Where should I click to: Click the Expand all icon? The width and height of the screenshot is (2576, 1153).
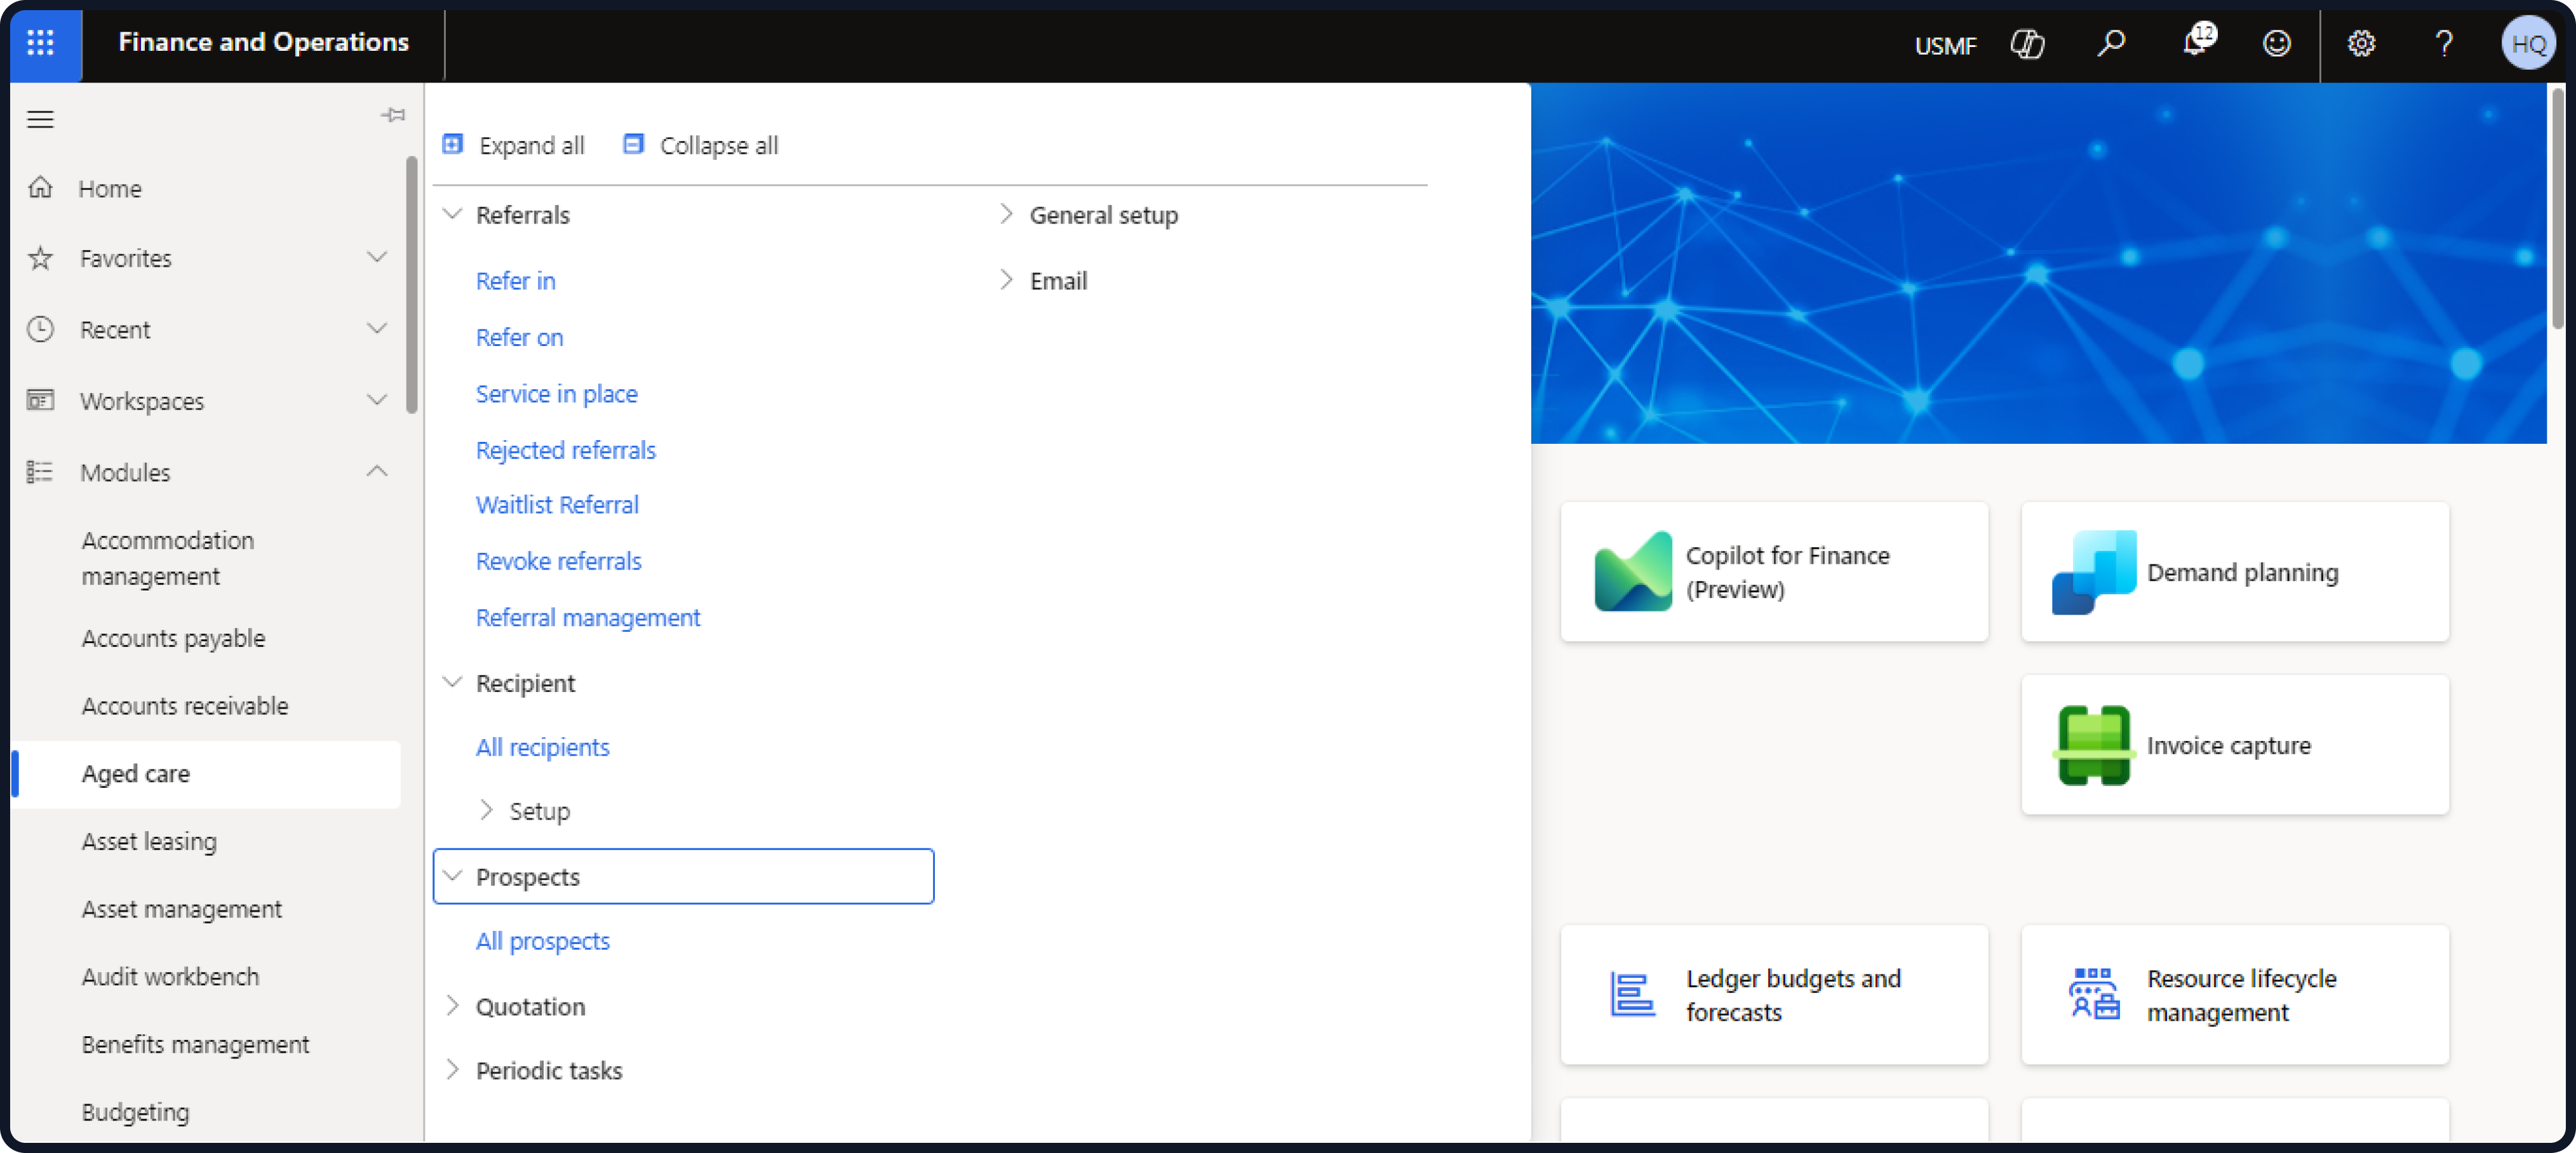453,144
